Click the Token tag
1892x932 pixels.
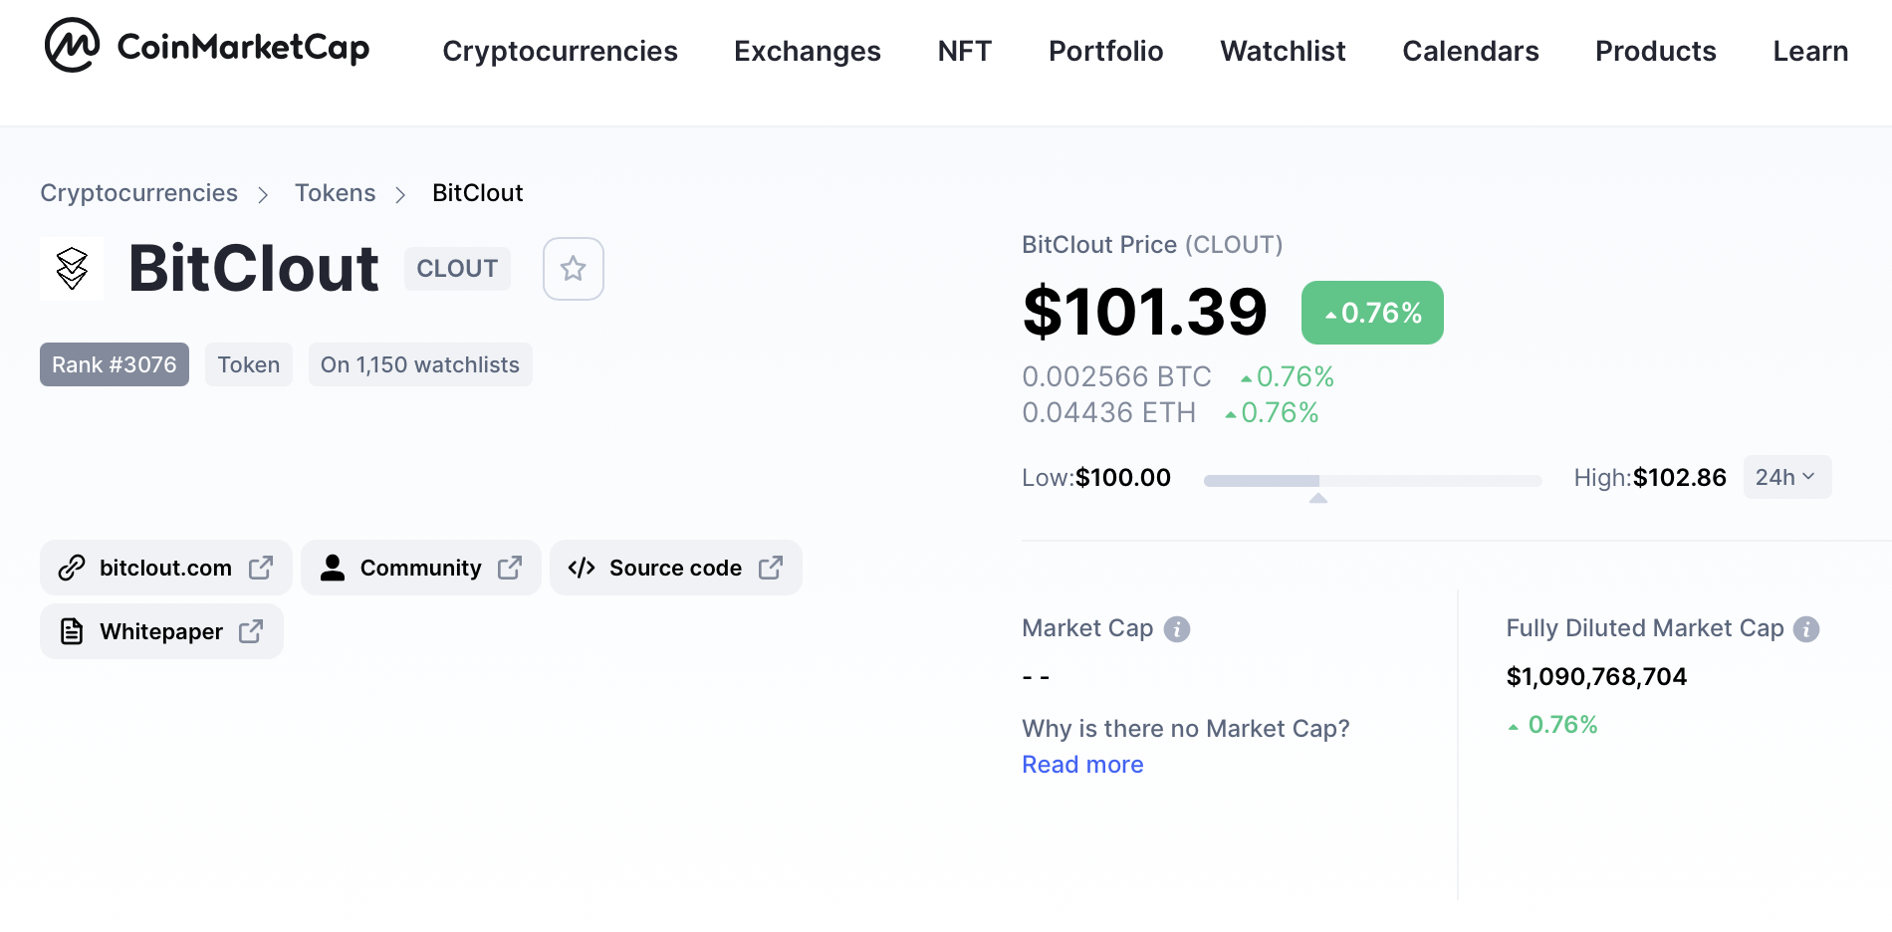point(249,364)
